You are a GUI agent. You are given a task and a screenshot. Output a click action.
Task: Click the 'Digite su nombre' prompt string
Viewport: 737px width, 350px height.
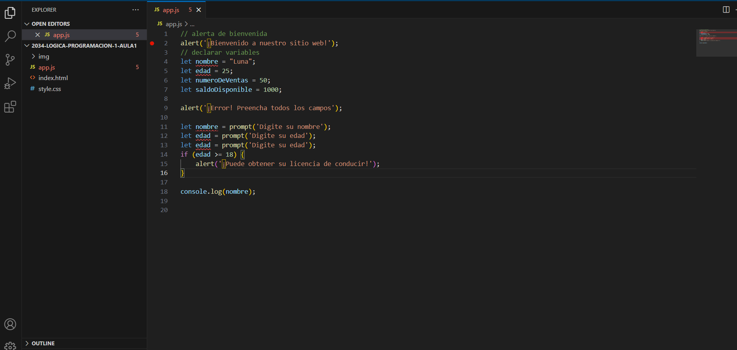290,127
